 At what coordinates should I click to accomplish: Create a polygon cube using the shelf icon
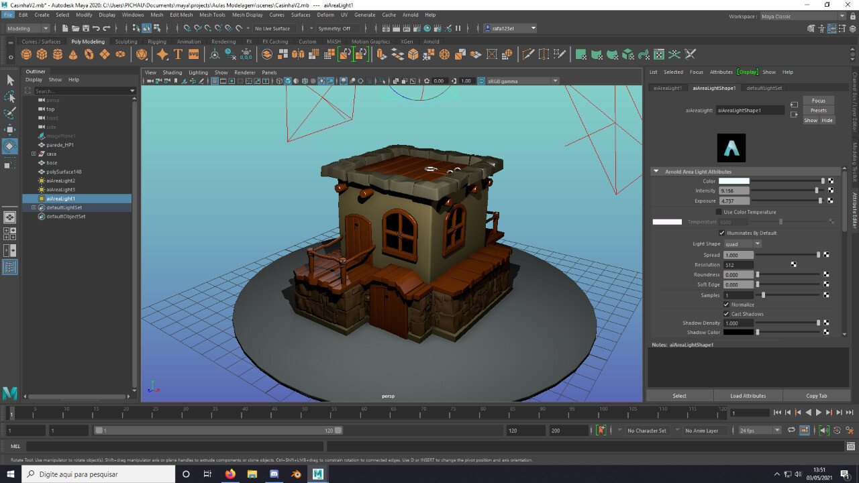(41, 54)
